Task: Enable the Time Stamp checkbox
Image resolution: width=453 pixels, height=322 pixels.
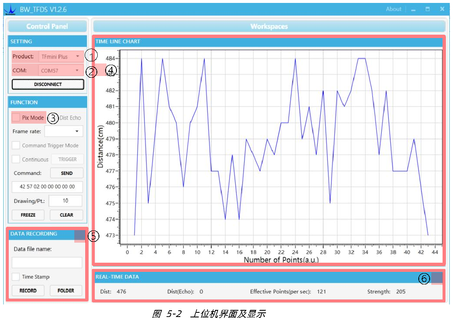Action: click(16, 276)
